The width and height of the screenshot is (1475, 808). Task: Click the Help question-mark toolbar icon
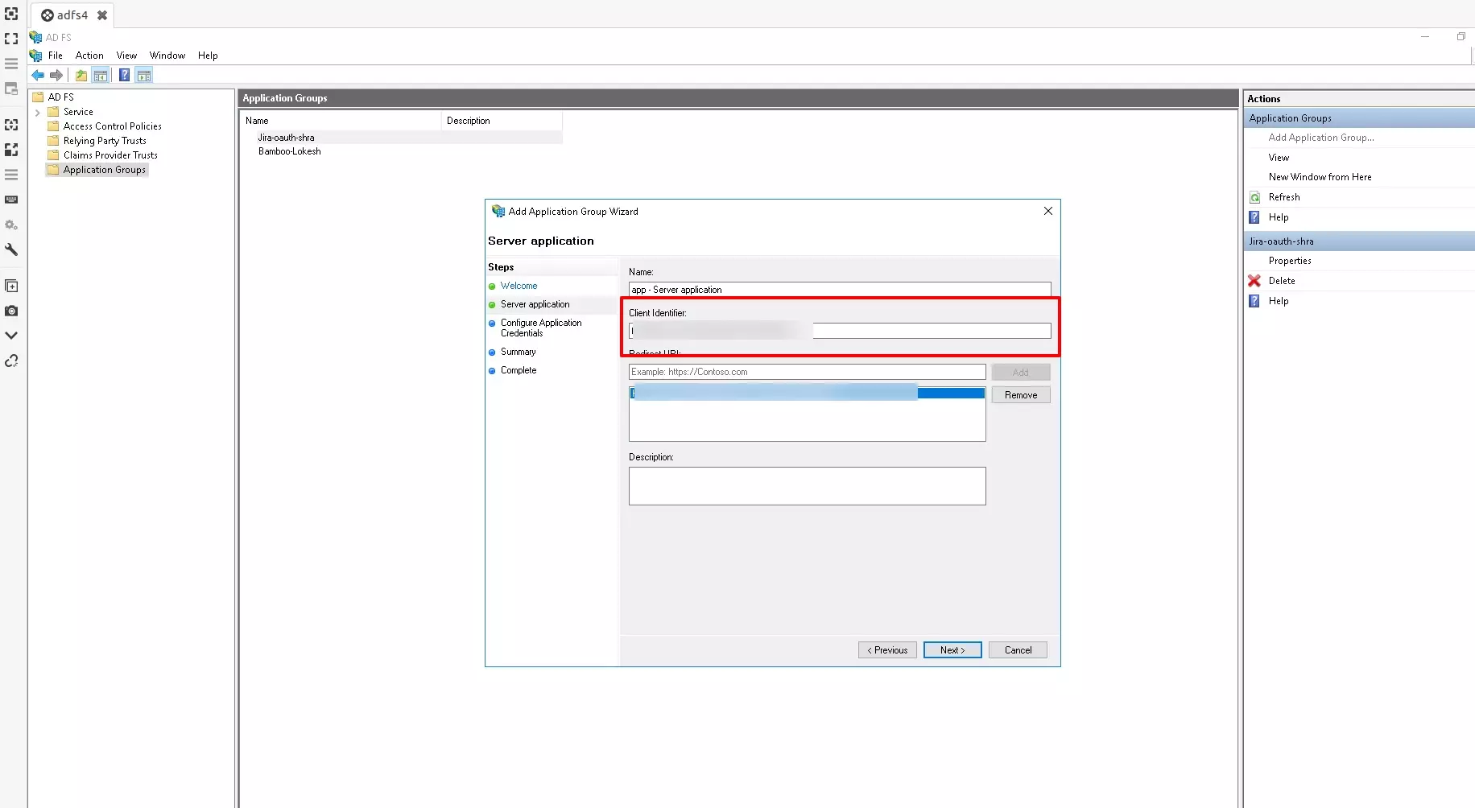[x=124, y=75]
